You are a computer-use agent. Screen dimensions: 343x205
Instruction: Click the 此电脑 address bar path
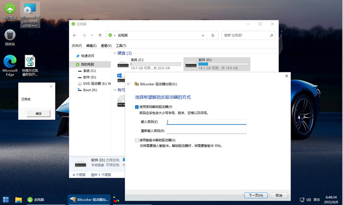pyautogui.click(x=122, y=35)
